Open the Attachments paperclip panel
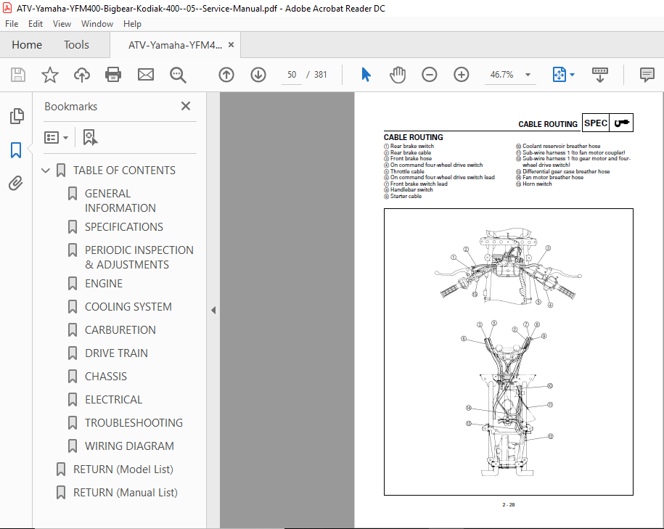Viewport: 664px width, 529px height. 16,184
